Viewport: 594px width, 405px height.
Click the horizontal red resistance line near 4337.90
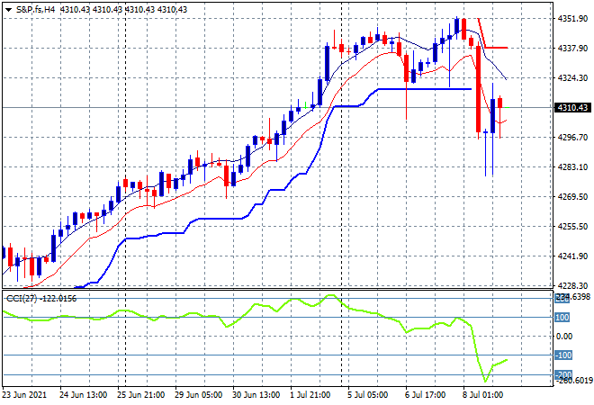click(x=496, y=48)
